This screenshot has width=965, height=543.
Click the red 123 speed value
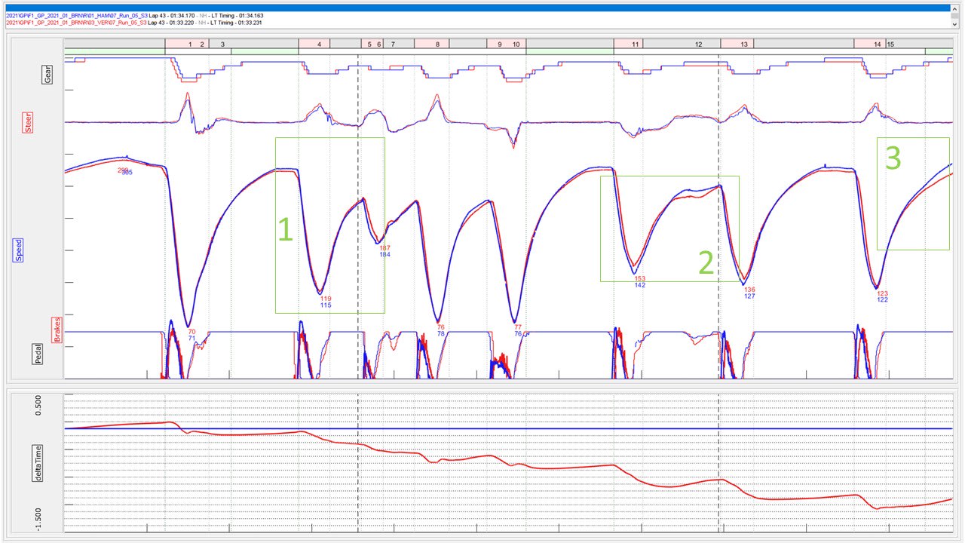883,294
